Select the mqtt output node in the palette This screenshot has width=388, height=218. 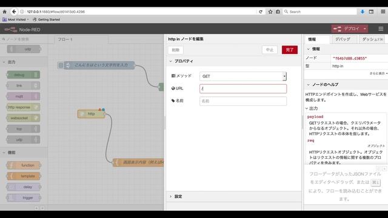click(23, 96)
